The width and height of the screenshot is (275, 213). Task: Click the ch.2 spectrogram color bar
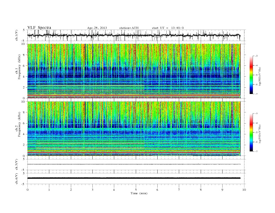click(251, 132)
